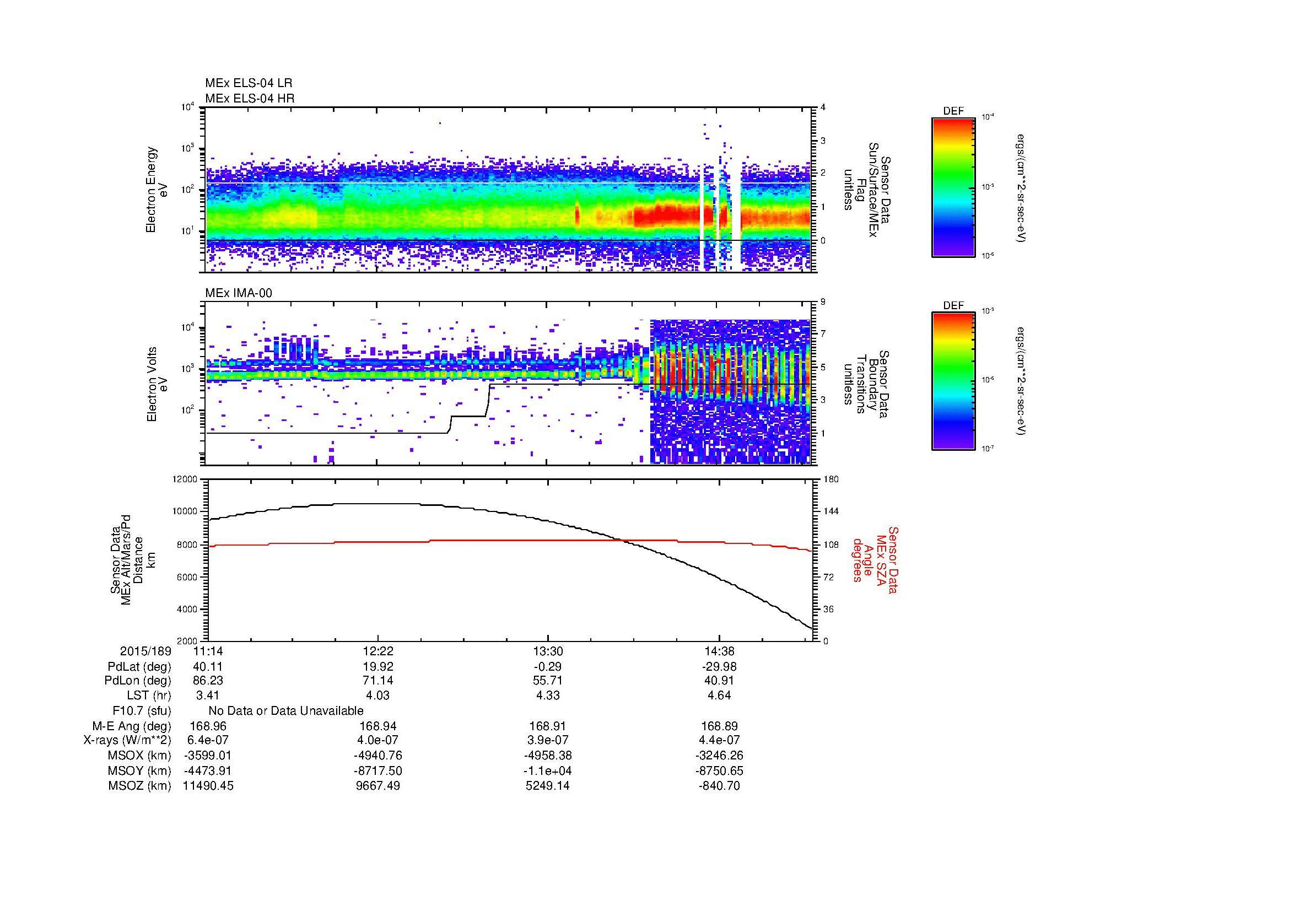Click the MSOX value '-4940.76'
This screenshot has width=1289, height=911.
click(379, 756)
